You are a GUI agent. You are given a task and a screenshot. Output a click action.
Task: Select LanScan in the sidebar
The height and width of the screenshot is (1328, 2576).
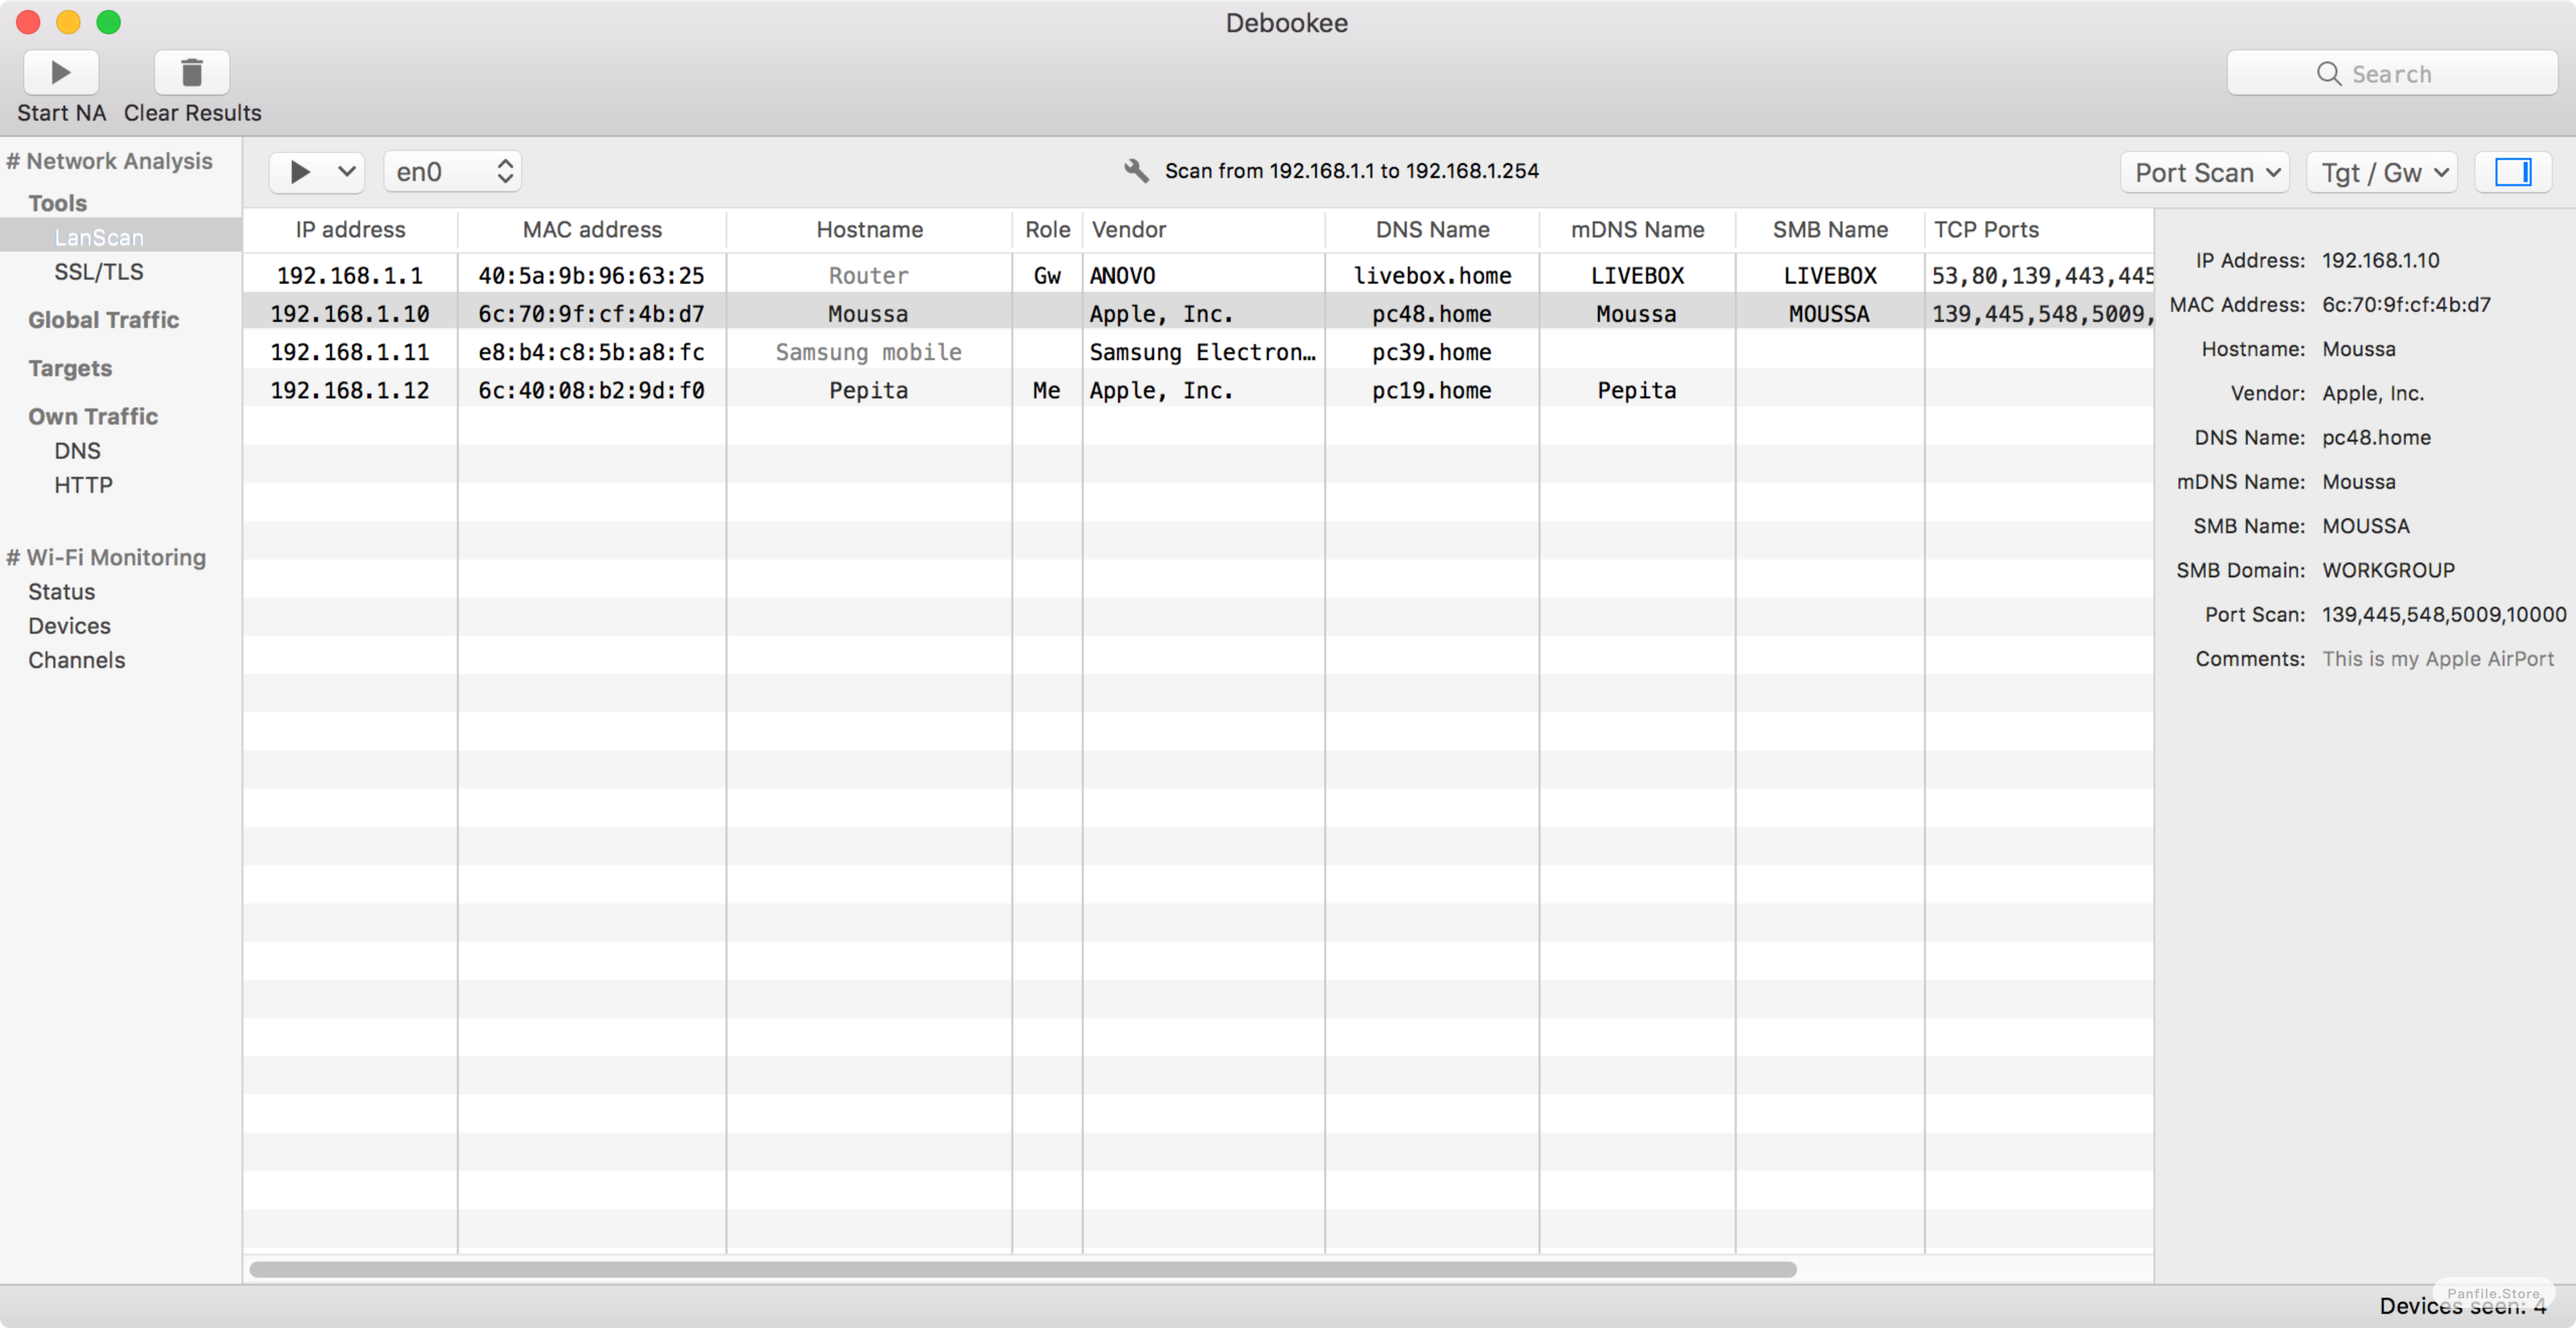pyautogui.click(x=99, y=237)
